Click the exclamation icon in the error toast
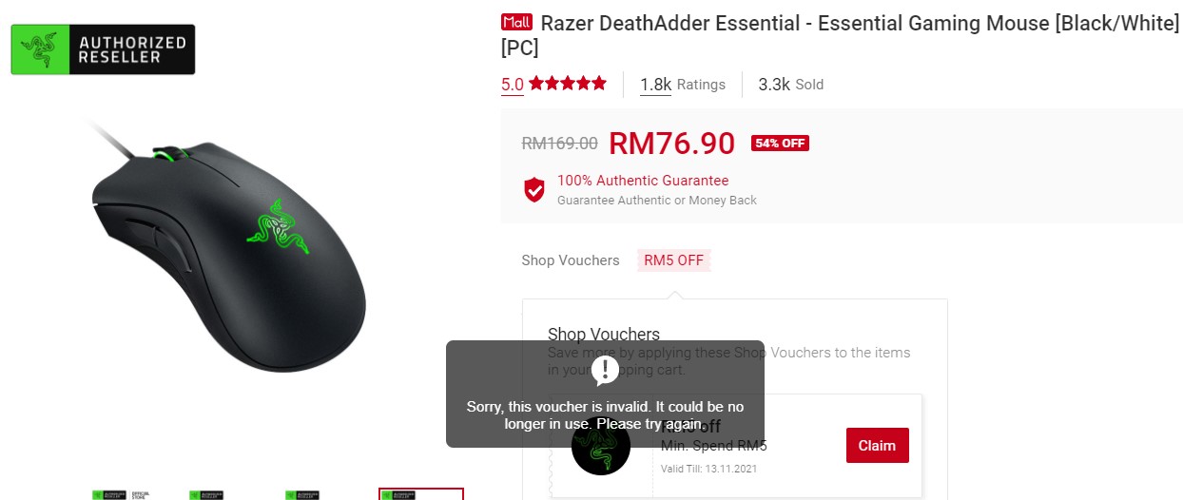The image size is (1183, 500). [605, 370]
